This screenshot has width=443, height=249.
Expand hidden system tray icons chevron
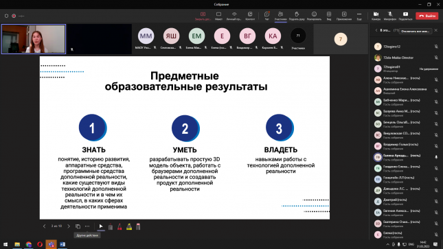(x=387, y=244)
